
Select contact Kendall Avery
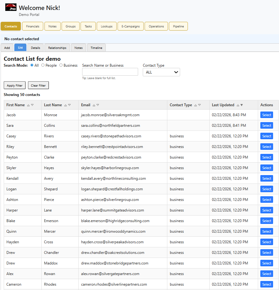coord(267,178)
